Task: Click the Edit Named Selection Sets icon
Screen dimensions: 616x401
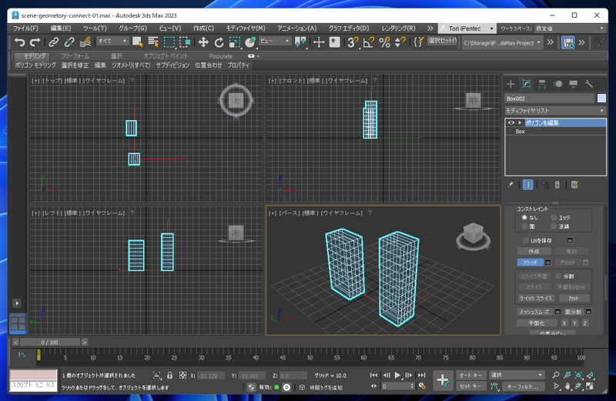Action: 419,42
